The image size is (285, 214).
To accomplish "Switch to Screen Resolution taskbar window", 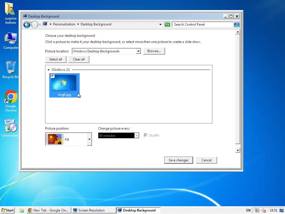I will (x=94, y=210).
